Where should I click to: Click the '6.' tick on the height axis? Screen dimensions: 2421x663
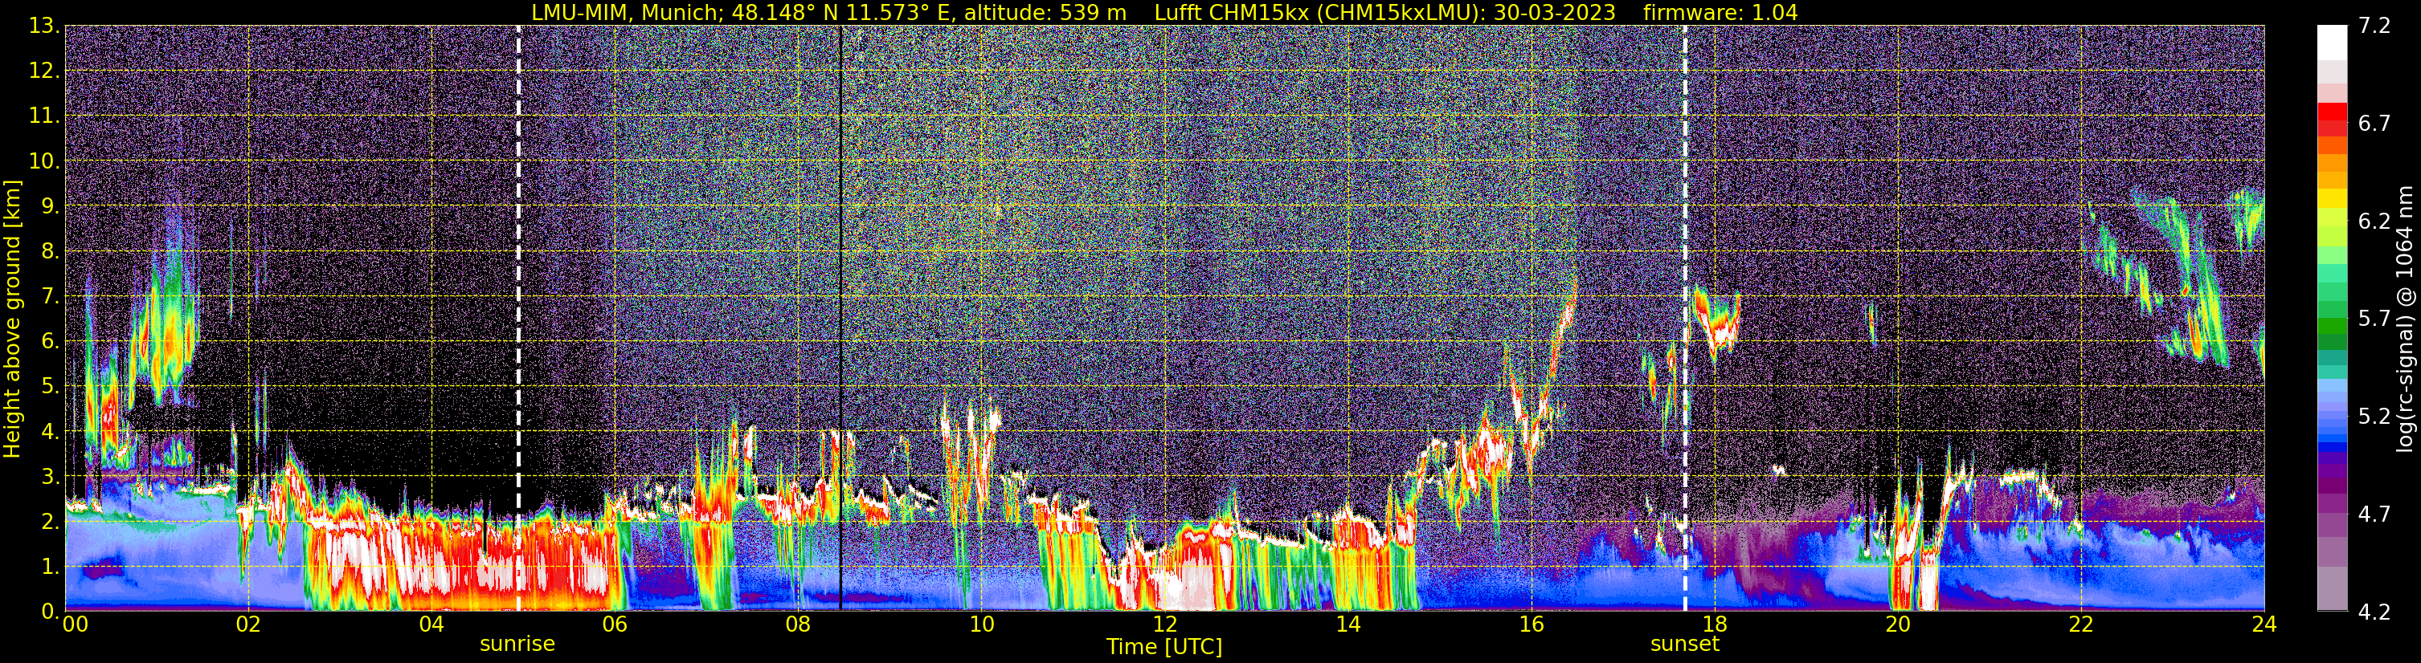(51, 342)
